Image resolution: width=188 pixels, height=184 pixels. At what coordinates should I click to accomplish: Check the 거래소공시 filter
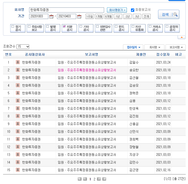point(150,26)
